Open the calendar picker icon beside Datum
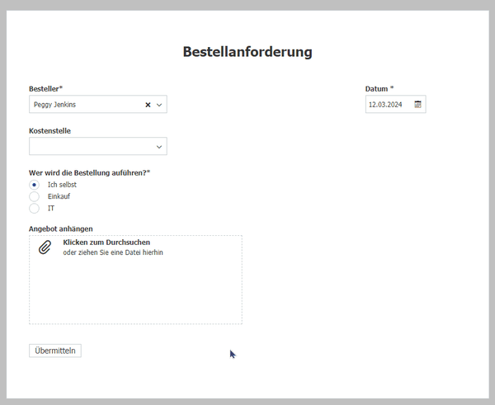 coord(417,105)
